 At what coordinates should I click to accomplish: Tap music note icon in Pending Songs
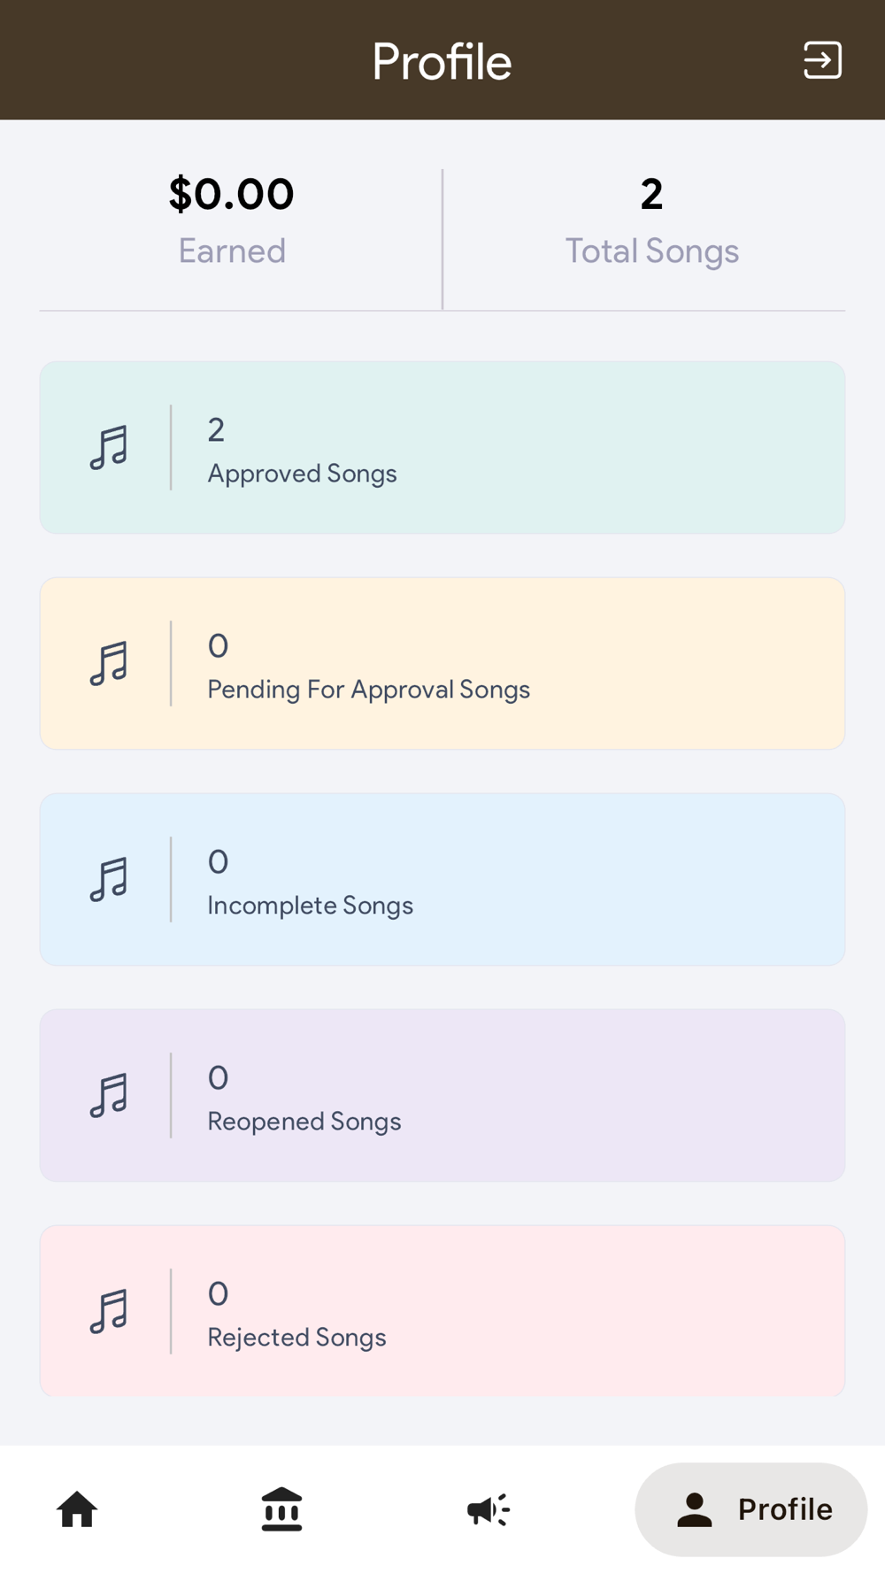(109, 663)
